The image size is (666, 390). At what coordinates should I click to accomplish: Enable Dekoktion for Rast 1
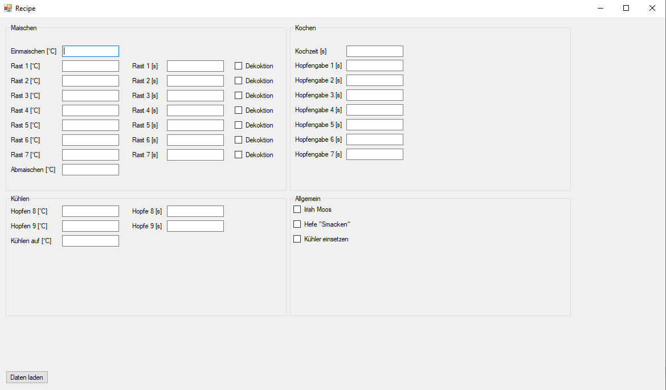(239, 66)
